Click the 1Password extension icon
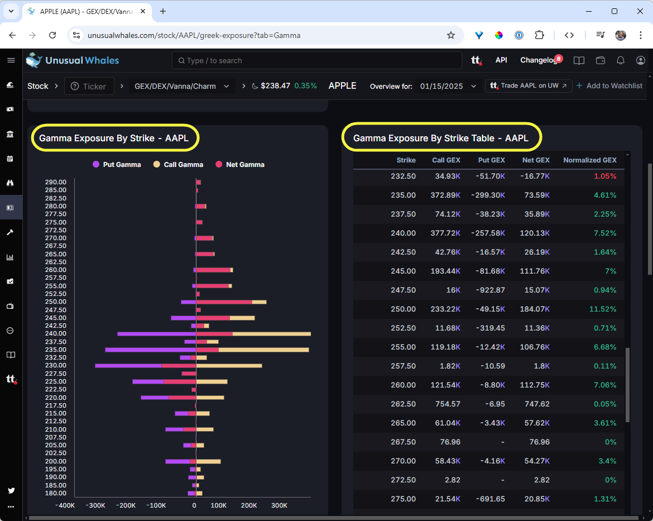This screenshot has width=653, height=521. coord(519,35)
